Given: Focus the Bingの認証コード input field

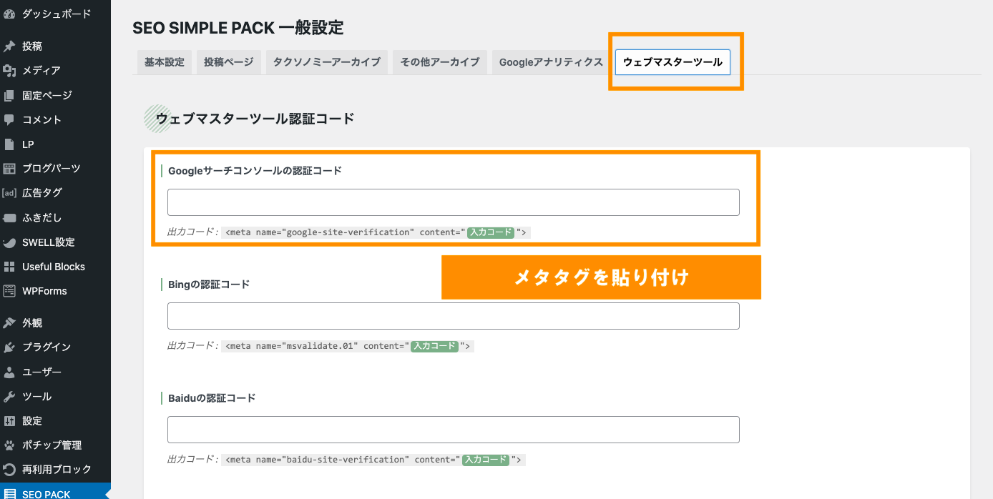Looking at the screenshot, I should [454, 316].
